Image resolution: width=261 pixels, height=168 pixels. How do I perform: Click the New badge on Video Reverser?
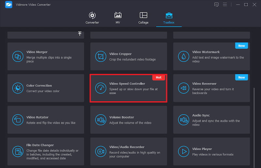tap(241, 77)
